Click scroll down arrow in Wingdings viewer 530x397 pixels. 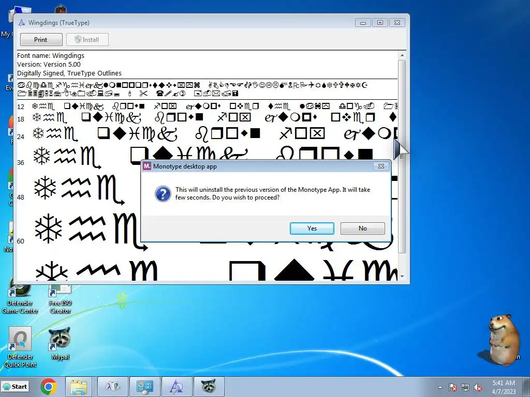(x=402, y=276)
